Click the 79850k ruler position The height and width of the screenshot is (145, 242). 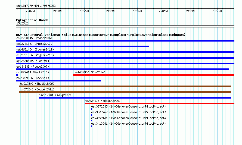164,11
